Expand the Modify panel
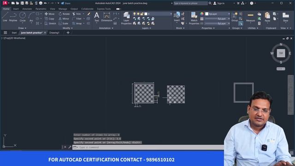Screen dimensions: 295x166 (x=68, y=28)
